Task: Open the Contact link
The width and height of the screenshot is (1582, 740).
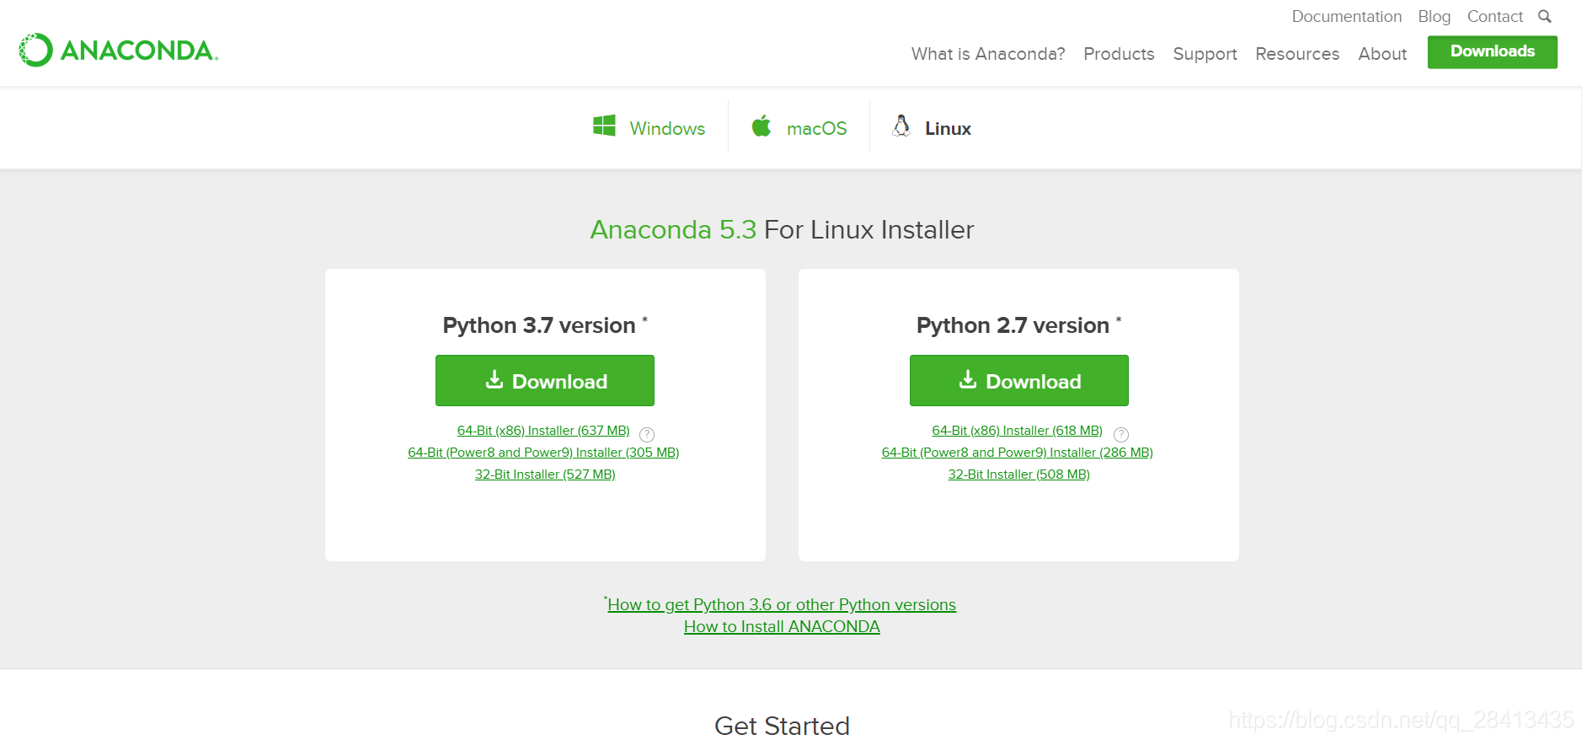Action: click(x=1494, y=17)
